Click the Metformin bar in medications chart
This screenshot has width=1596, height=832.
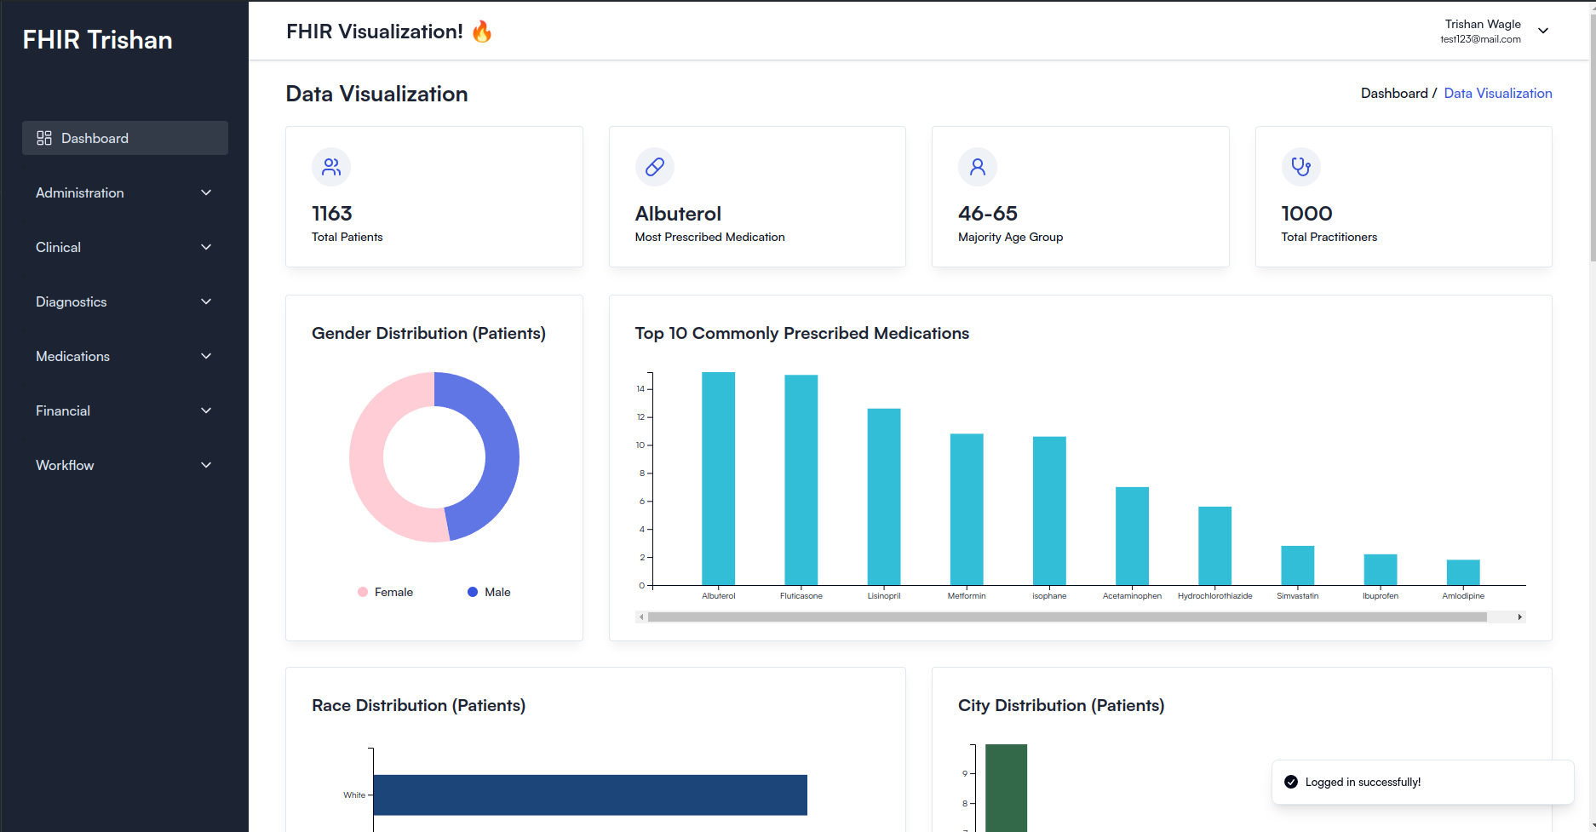[x=967, y=509]
